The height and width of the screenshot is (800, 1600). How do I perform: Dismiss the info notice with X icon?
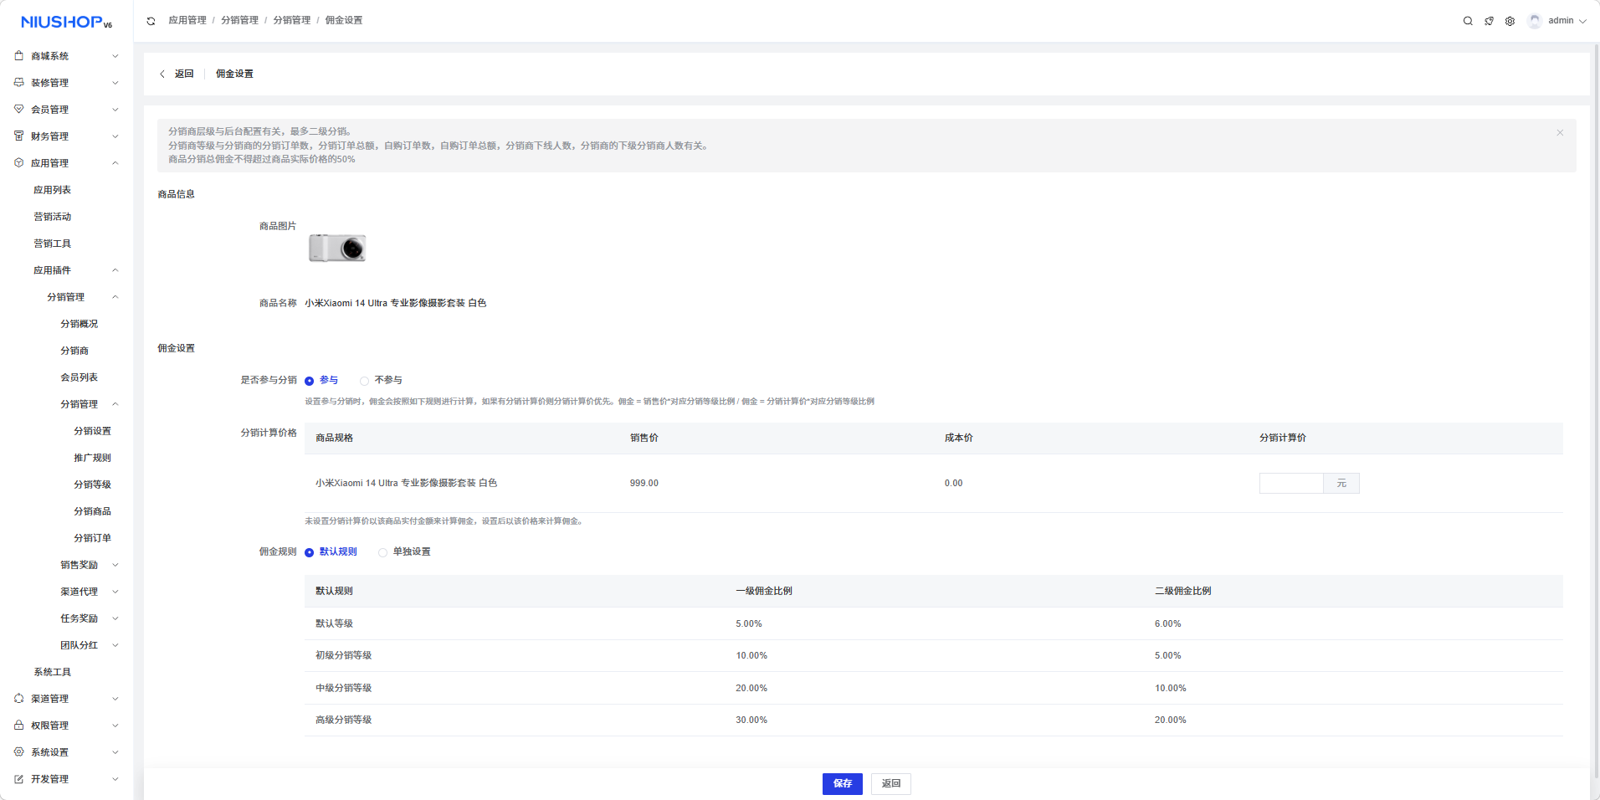pyautogui.click(x=1560, y=132)
